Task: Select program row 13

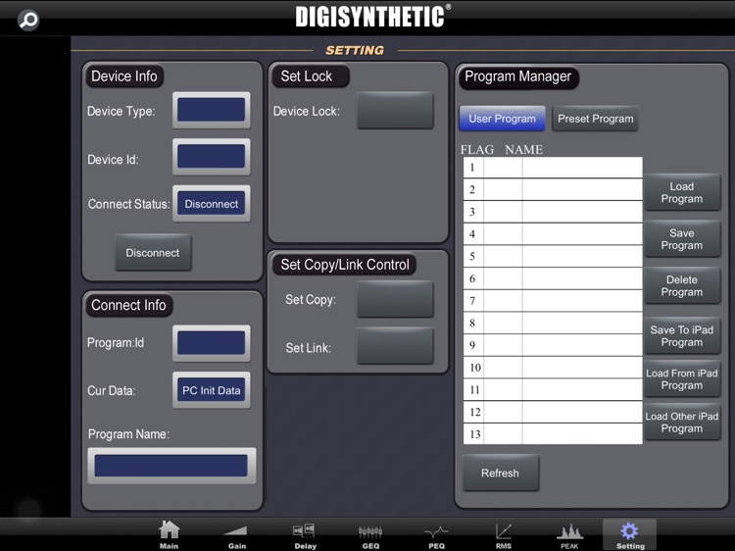Action: 553,433
